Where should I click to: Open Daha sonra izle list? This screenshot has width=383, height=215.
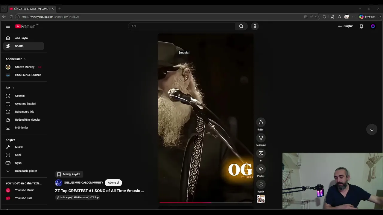point(24,112)
